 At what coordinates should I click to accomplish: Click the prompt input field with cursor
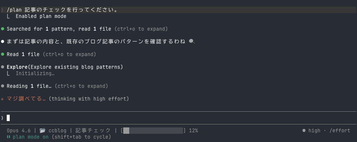point(178,118)
